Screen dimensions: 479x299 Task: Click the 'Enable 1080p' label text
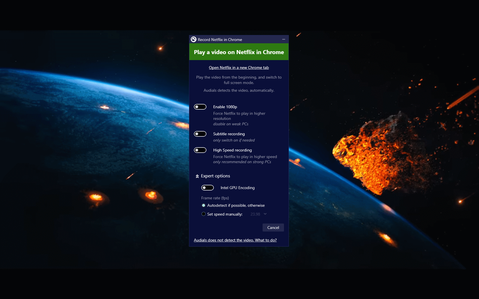click(225, 107)
